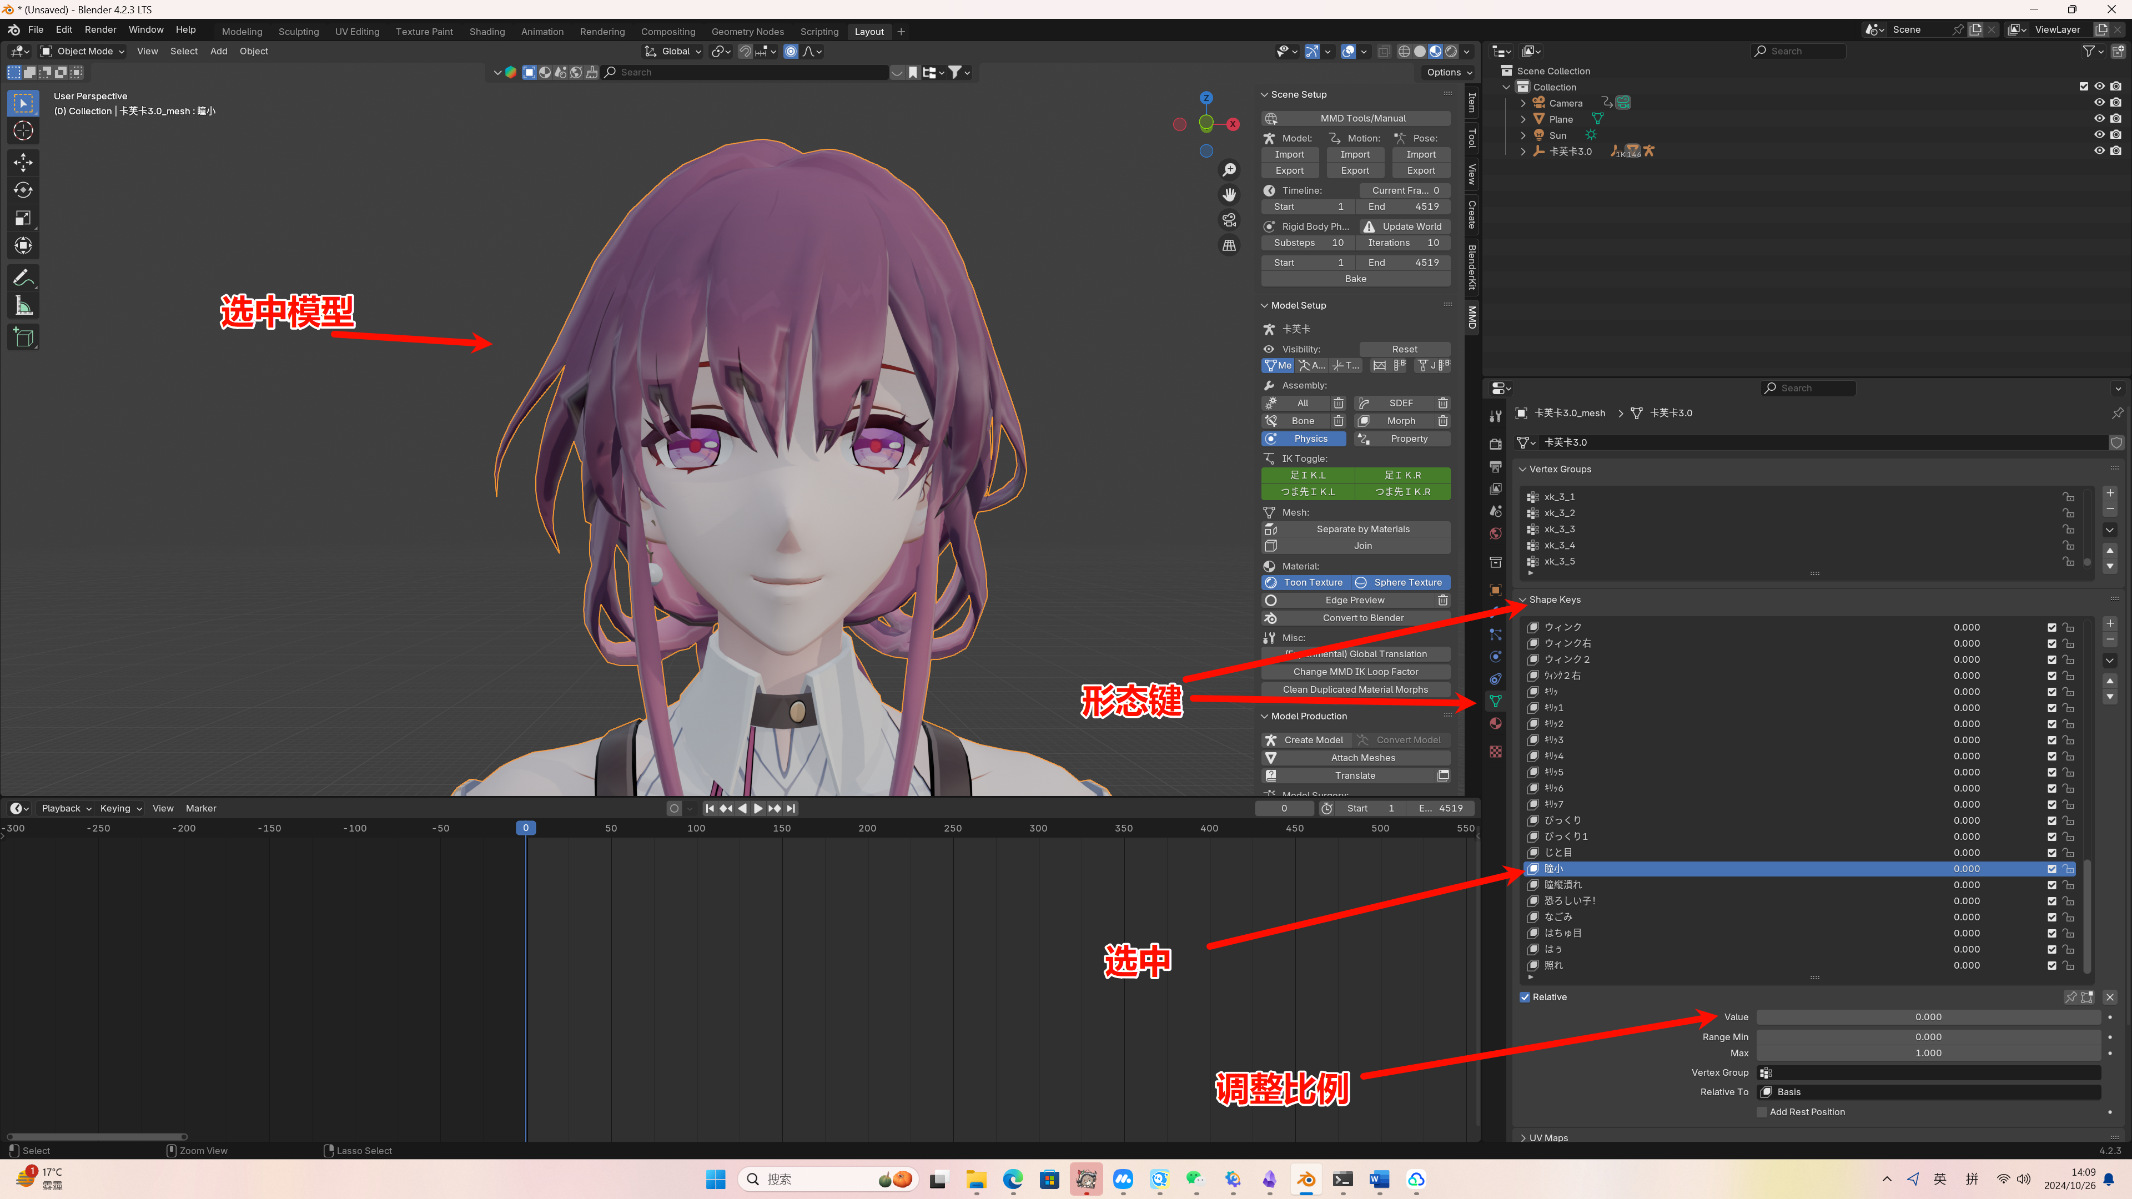Click the MMD Tools/Manual button
Viewport: 2132px width, 1199px height.
[1356, 118]
